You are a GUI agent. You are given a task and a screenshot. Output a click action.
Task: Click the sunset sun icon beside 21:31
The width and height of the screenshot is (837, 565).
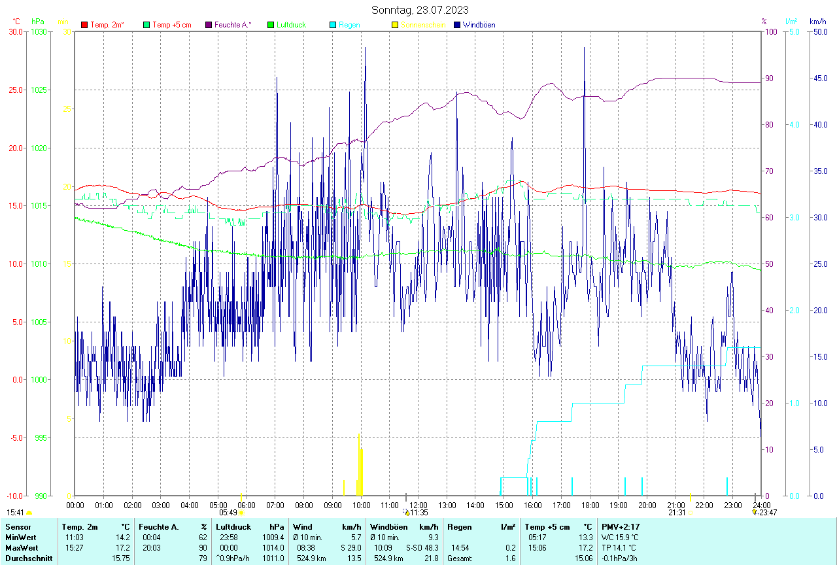click(x=691, y=513)
